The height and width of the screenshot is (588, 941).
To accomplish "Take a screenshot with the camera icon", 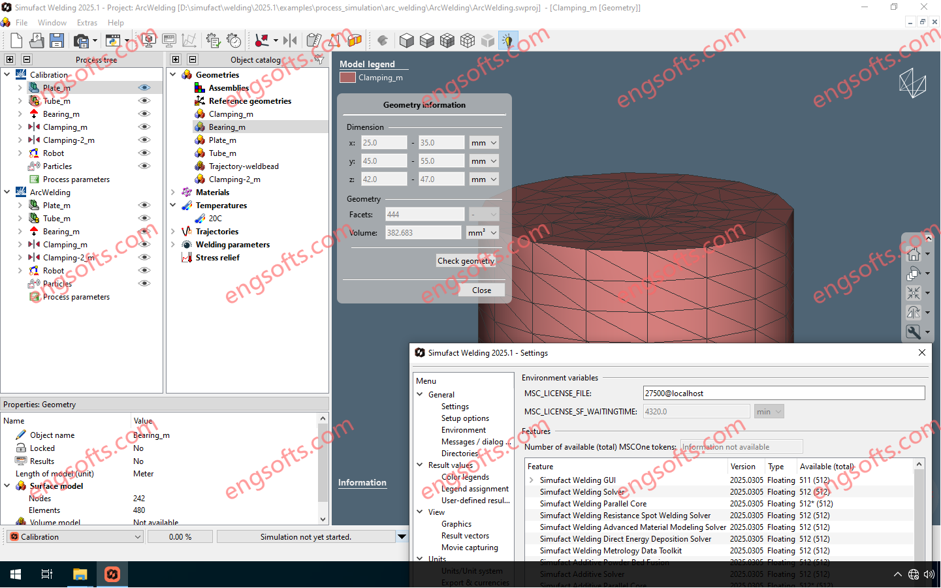I will coord(82,41).
